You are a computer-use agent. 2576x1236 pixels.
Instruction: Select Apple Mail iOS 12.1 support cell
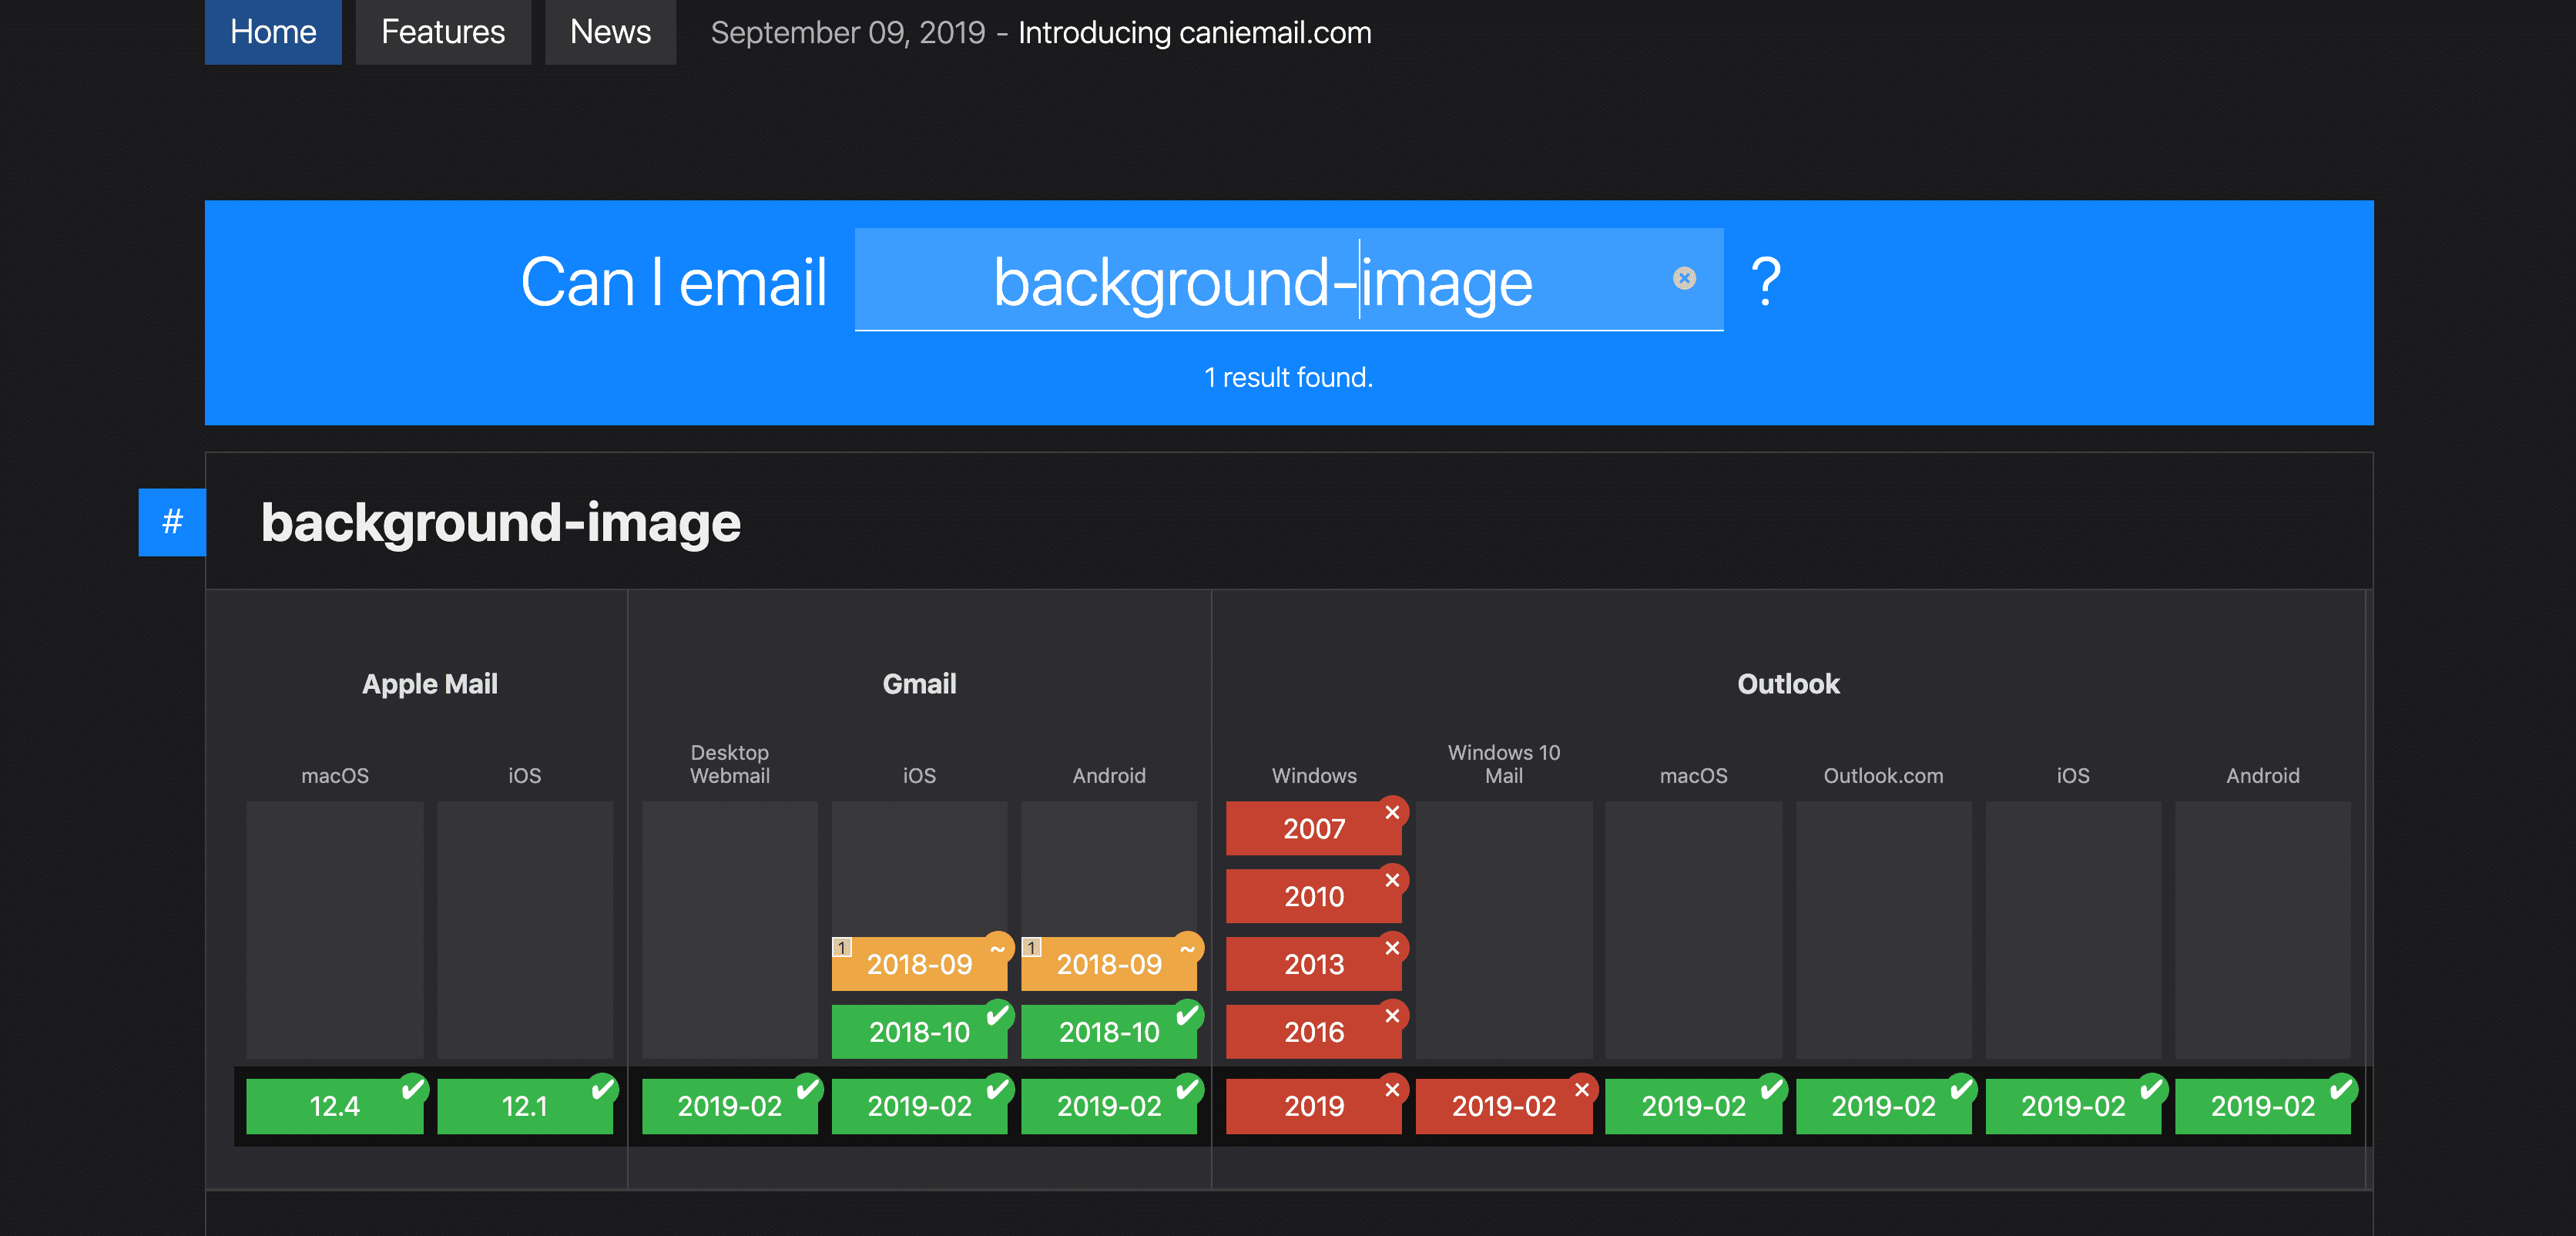coord(525,1106)
